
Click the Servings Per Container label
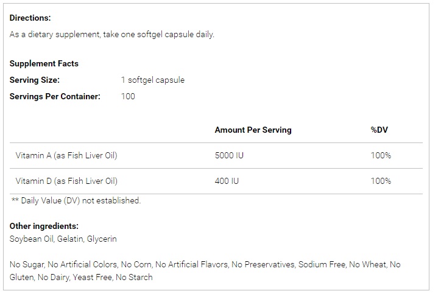click(x=55, y=96)
